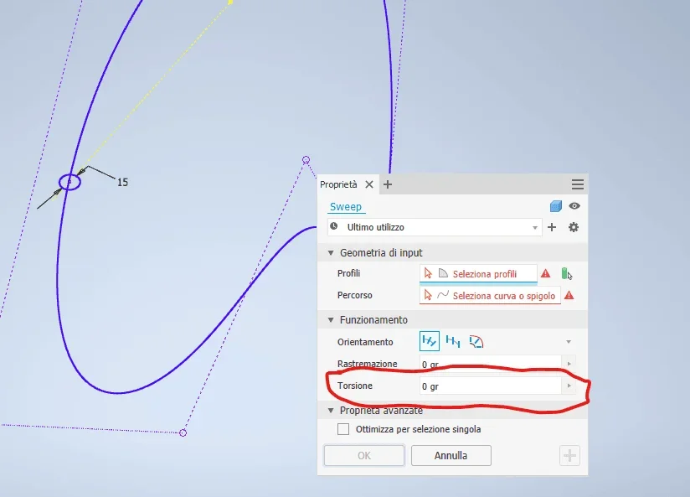Open the Rastremazione field arrow menu

[569, 364]
